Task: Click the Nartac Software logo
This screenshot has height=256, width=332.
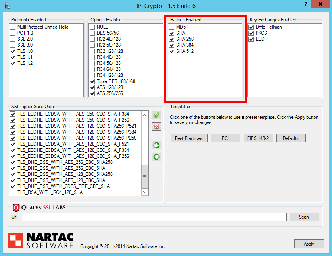Action: point(40,241)
